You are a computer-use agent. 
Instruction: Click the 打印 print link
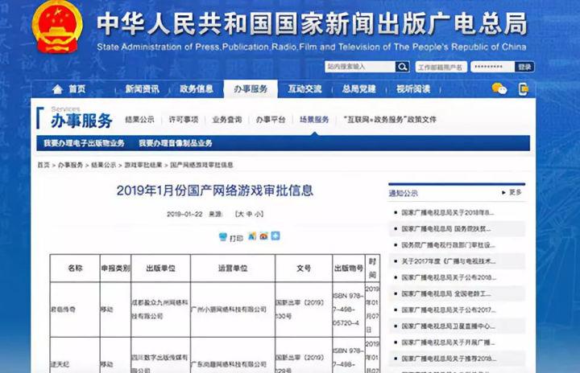[x=236, y=238]
